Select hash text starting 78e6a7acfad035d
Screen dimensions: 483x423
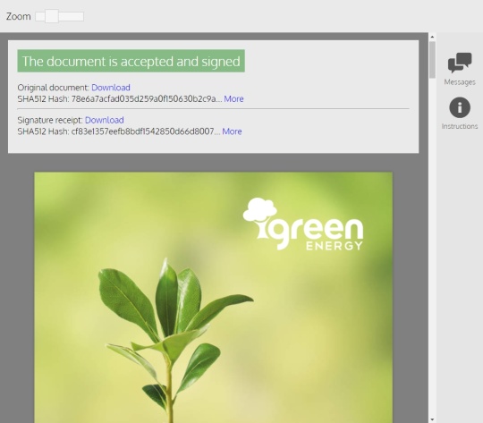(147, 99)
